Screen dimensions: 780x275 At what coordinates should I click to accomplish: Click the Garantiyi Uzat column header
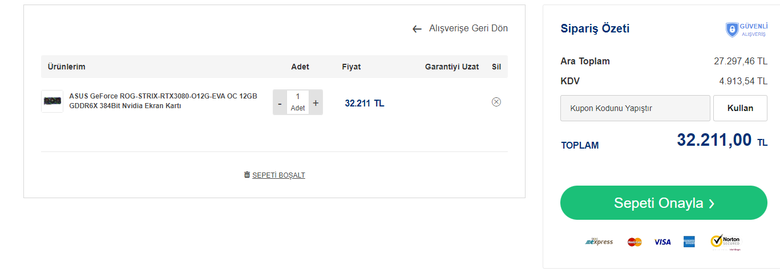pyautogui.click(x=452, y=67)
